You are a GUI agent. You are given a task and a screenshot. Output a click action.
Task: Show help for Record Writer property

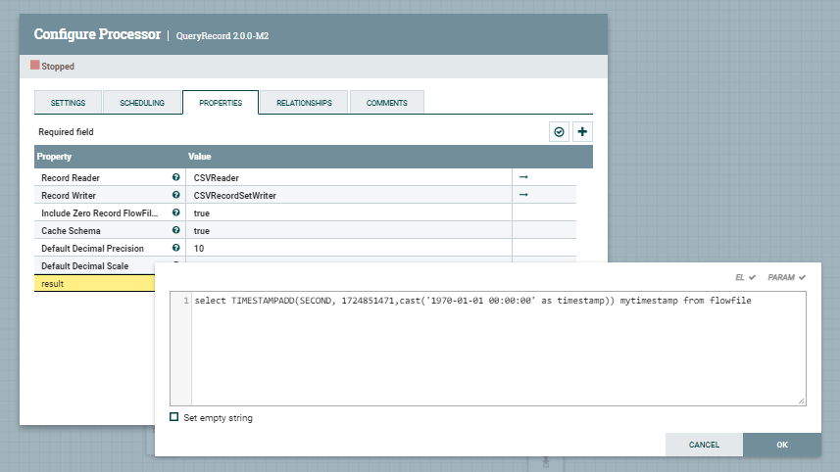point(175,195)
